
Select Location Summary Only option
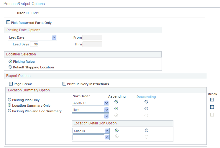(9, 105)
